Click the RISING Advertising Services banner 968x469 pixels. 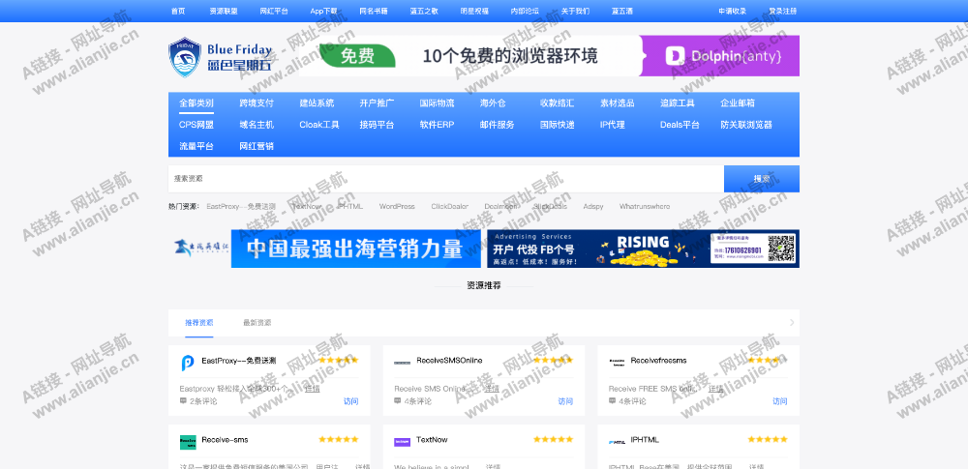click(x=644, y=249)
